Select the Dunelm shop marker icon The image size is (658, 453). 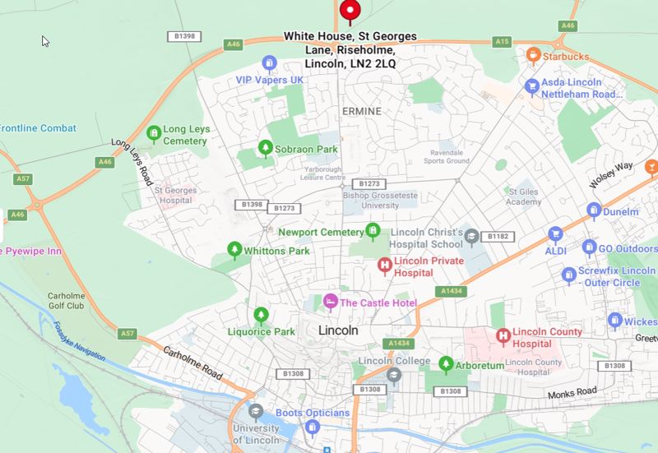(x=594, y=211)
